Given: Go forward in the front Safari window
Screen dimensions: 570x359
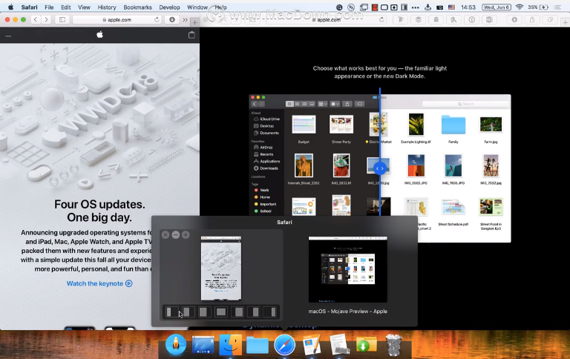Looking at the screenshot, I should click(46, 19).
